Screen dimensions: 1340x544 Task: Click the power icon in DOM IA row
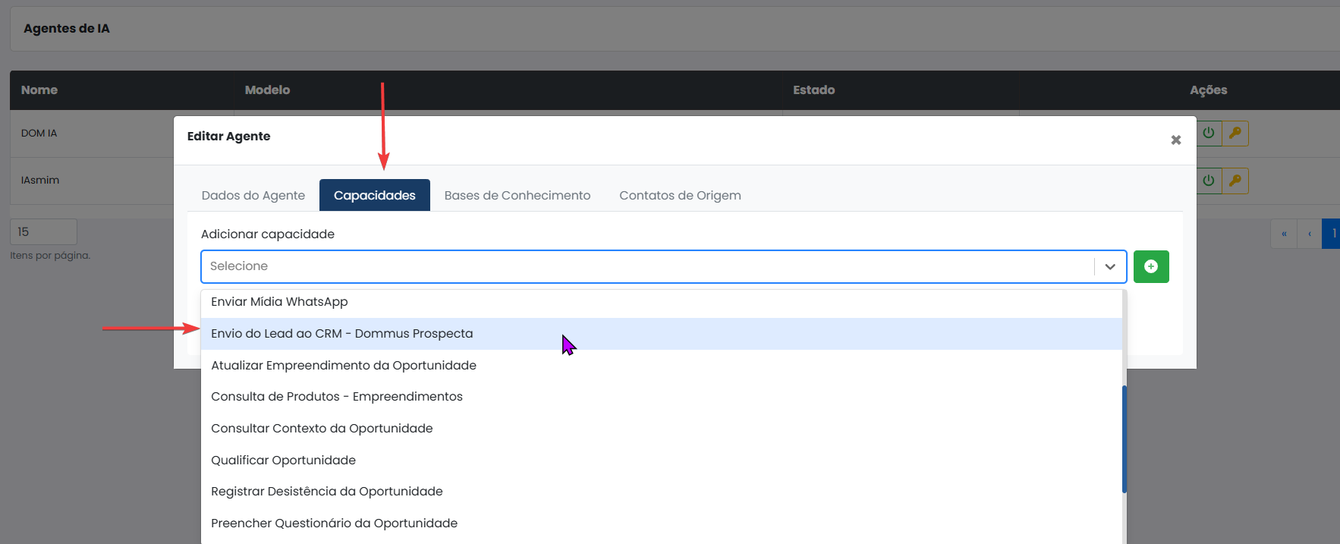coord(1209,134)
